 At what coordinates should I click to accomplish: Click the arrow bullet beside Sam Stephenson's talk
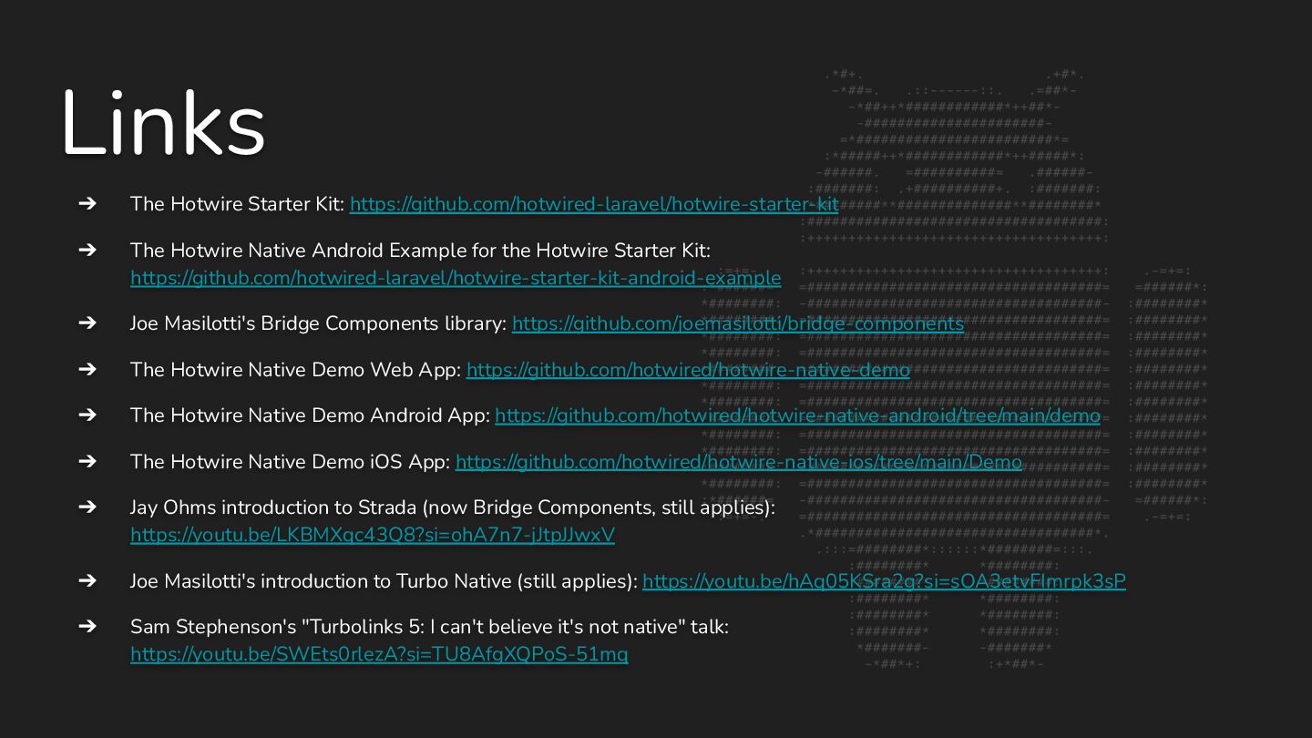coord(87,626)
